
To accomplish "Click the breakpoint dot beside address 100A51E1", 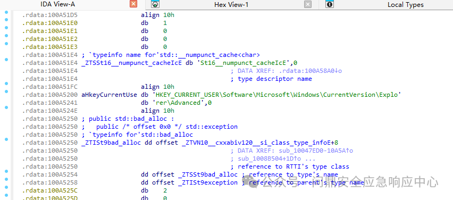I will coord(6,28).
